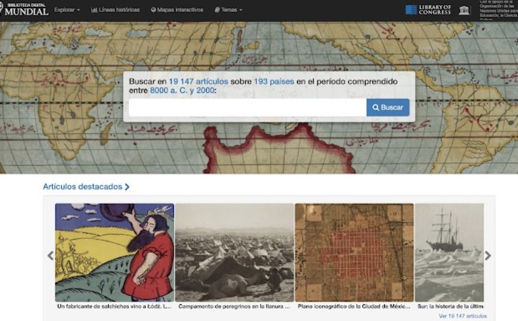
Task: Click into the search text field
Action: (247, 107)
